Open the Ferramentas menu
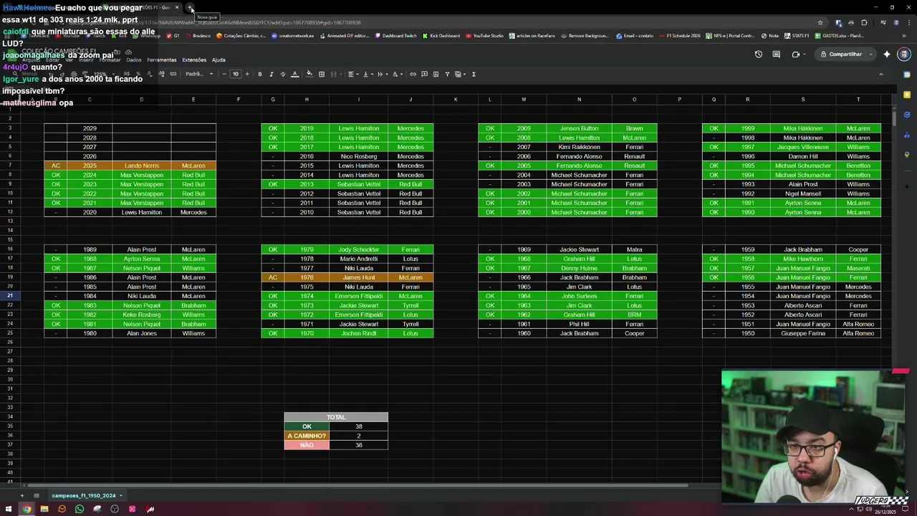Screen dimensions: 917x516 coord(162,60)
